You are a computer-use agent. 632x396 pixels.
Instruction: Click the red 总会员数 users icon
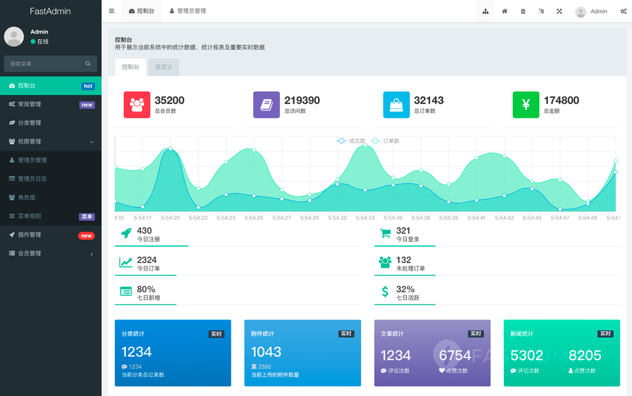click(x=137, y=105)
